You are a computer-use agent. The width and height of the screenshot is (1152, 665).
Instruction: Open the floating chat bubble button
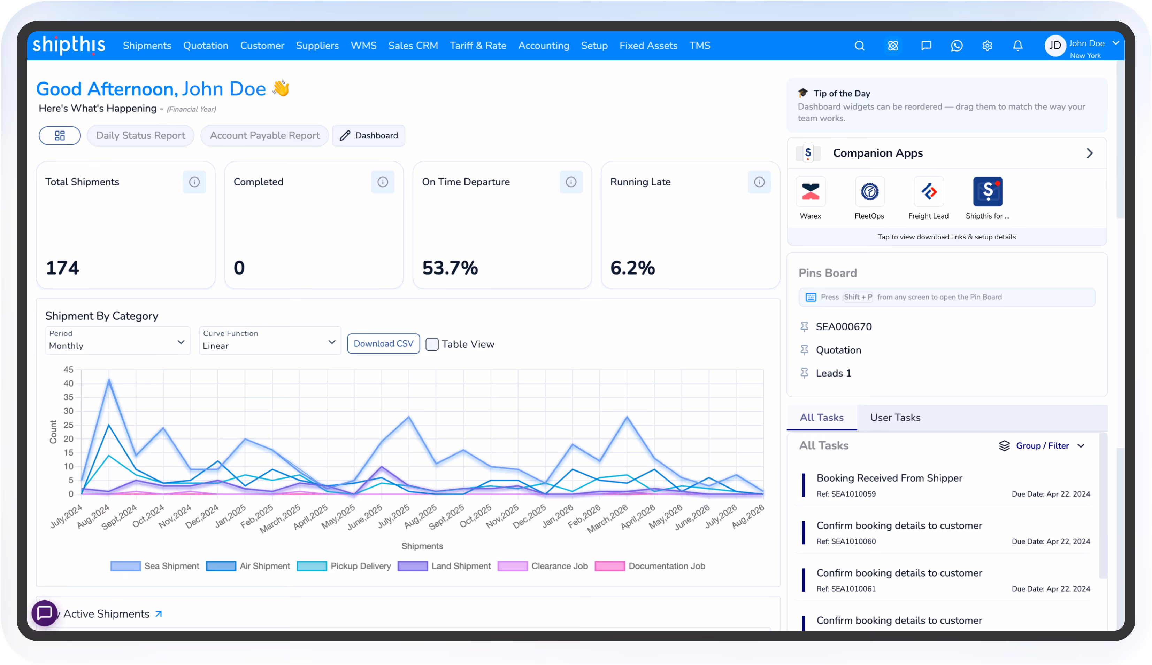coord(44,613)
